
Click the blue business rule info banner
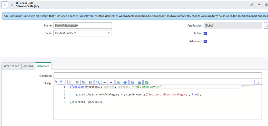tap(135, 16)
